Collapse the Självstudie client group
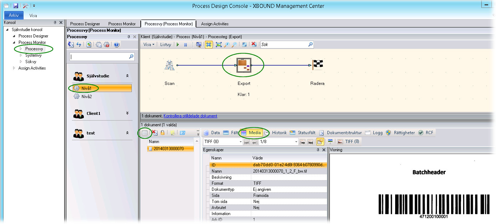Viewport: 496px width, 224px height. click(x=127, y=76)
